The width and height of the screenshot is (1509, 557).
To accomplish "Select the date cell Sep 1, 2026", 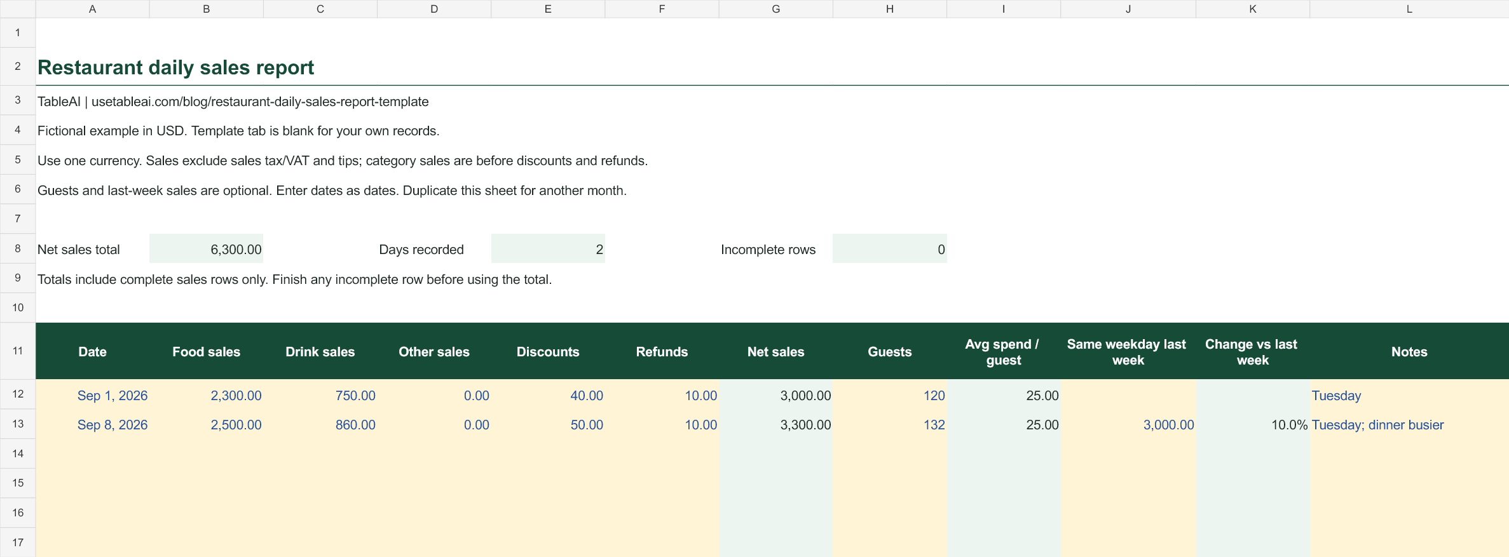I will point(92,396).
